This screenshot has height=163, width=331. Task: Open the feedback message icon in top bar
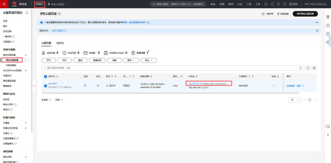click(284, 4)
